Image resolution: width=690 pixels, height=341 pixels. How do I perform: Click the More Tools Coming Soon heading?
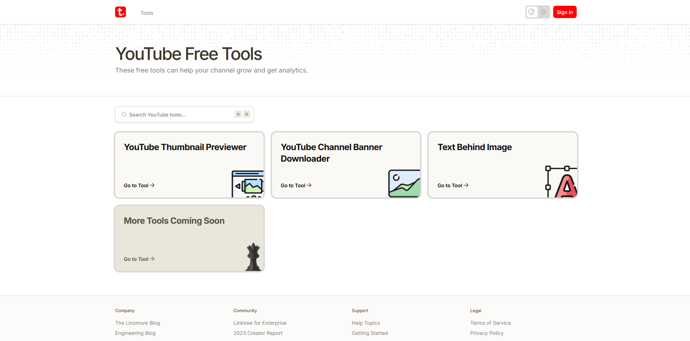coord(174,221)
